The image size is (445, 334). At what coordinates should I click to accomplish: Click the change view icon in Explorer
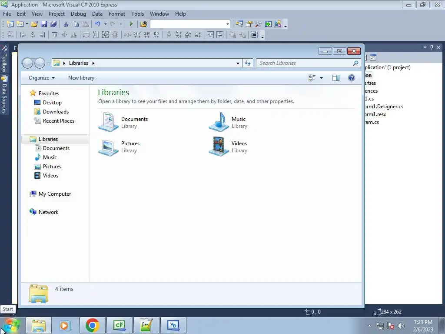(x=312, y=78)
